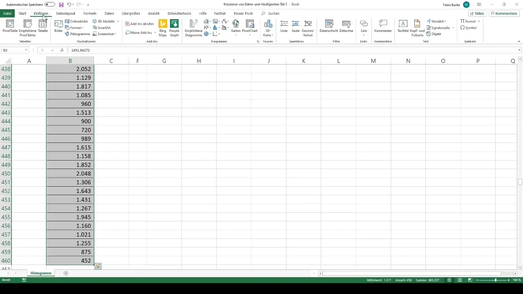Open the Diagramme dialog launcher
Screen dimensions: 523x294
pyautogui.click(x=258, y=42)
